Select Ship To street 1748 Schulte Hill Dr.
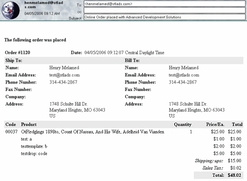The width and height of the screenshot is (247, 181). (x=69, y=104)
